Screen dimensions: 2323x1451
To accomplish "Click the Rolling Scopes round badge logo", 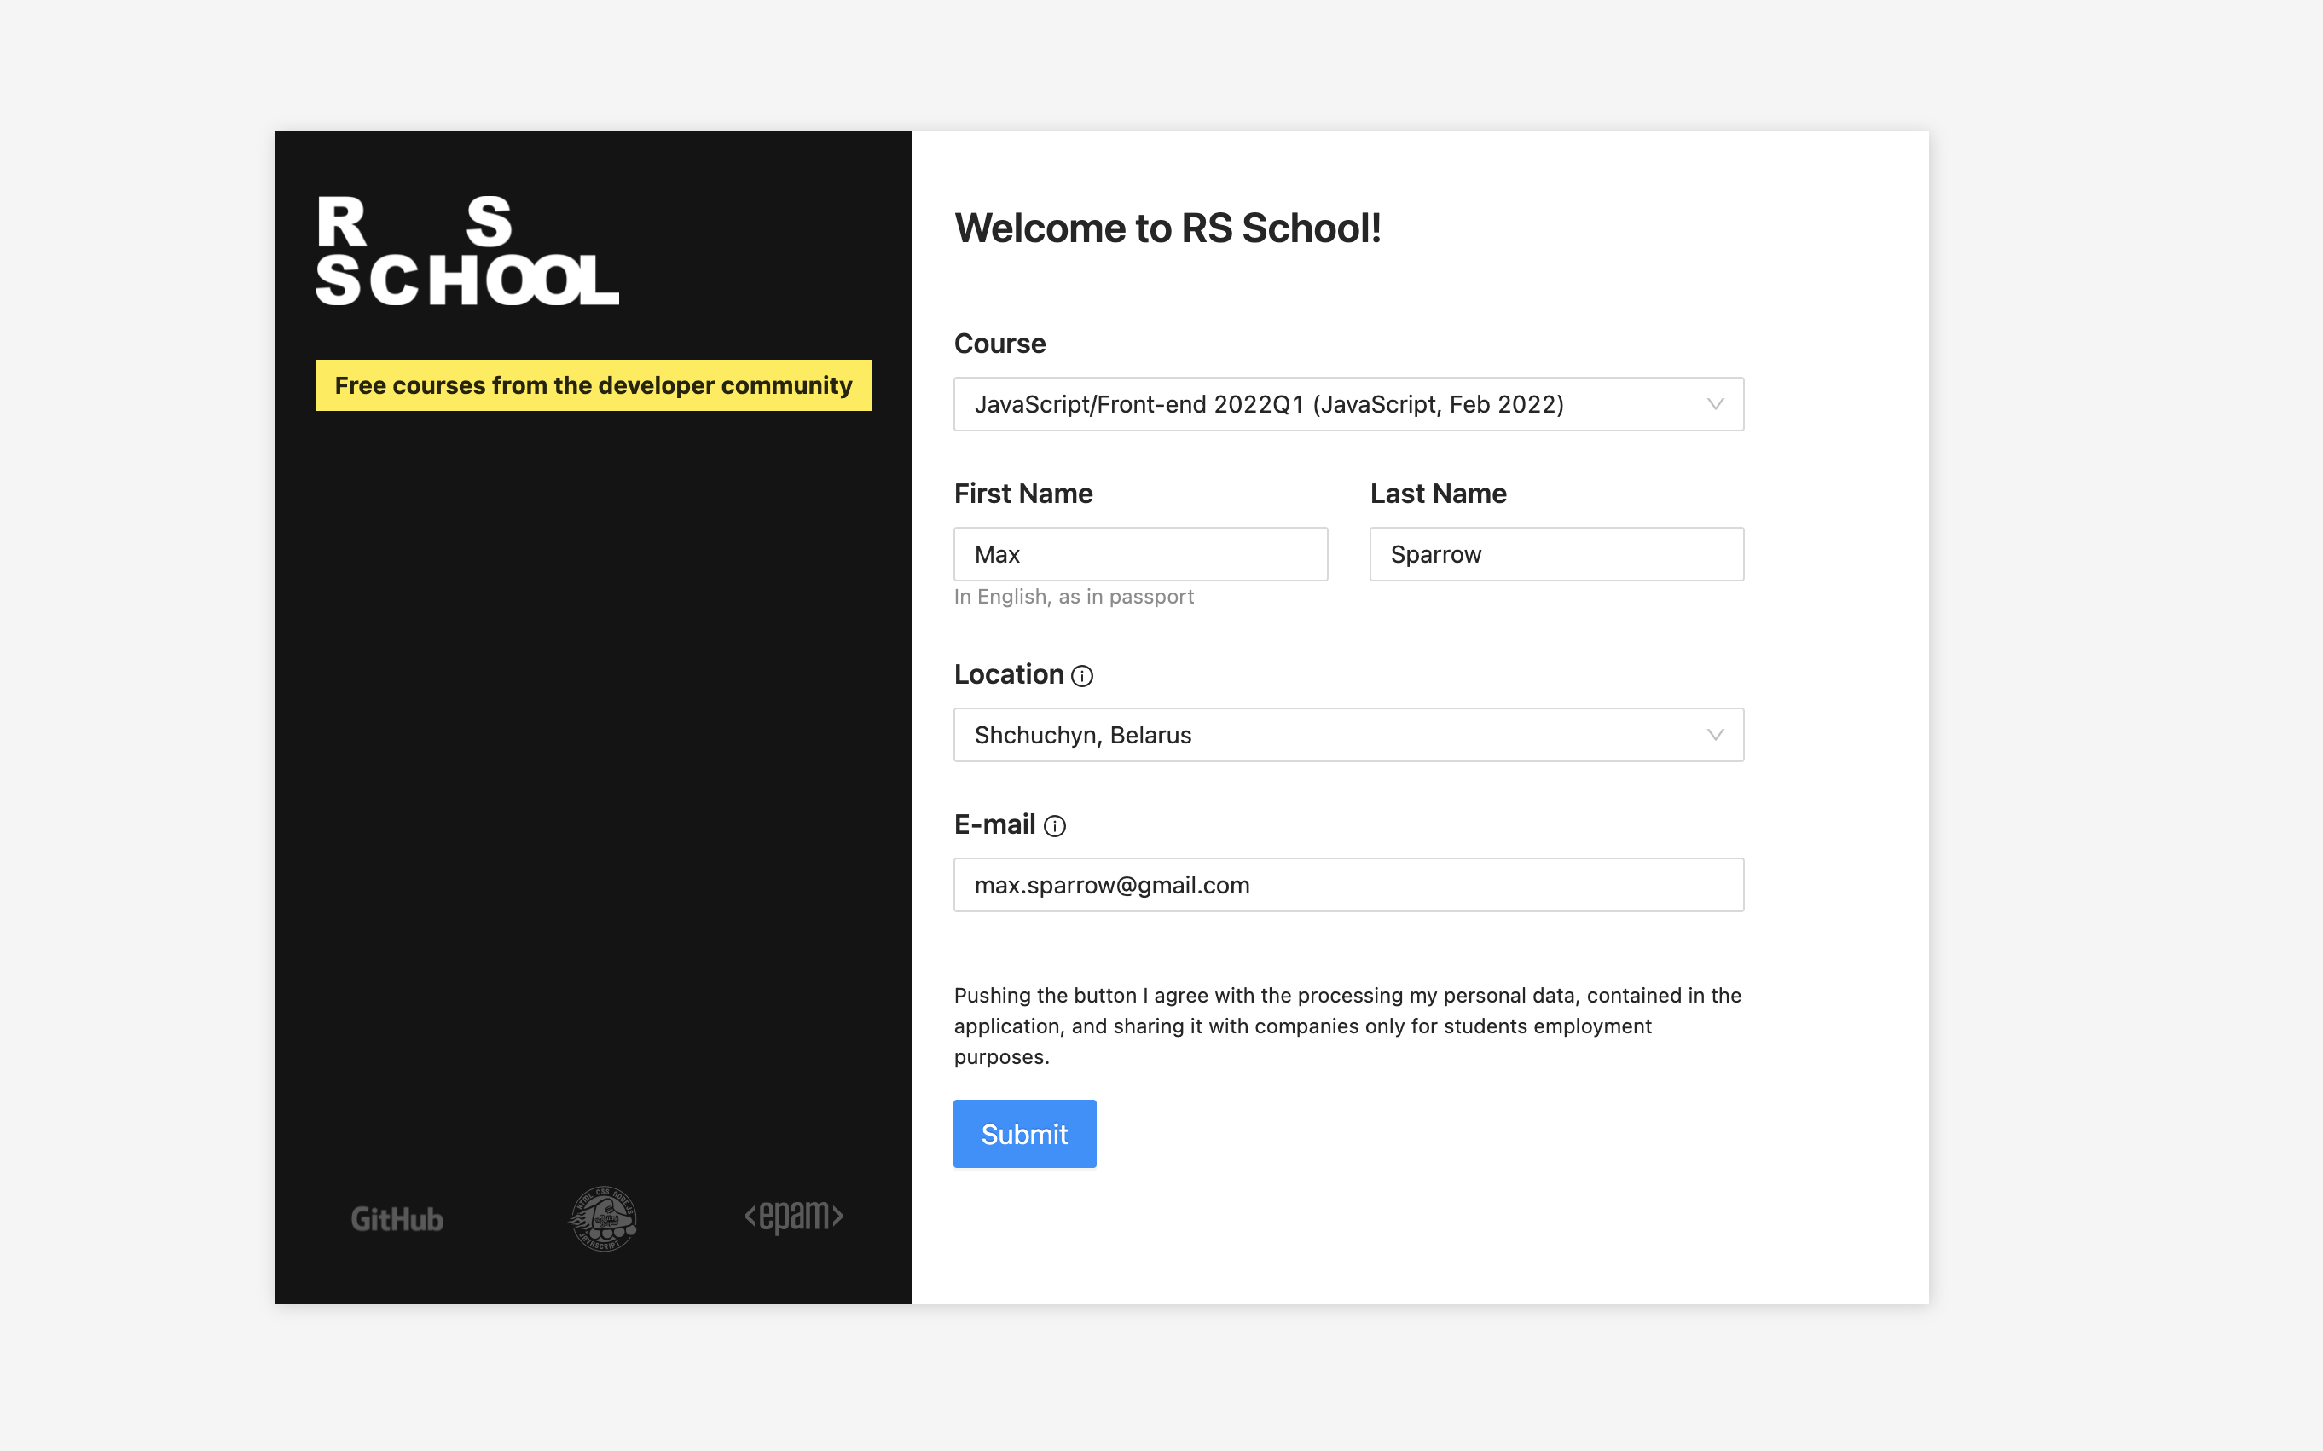I will [x=603, y=1219].
